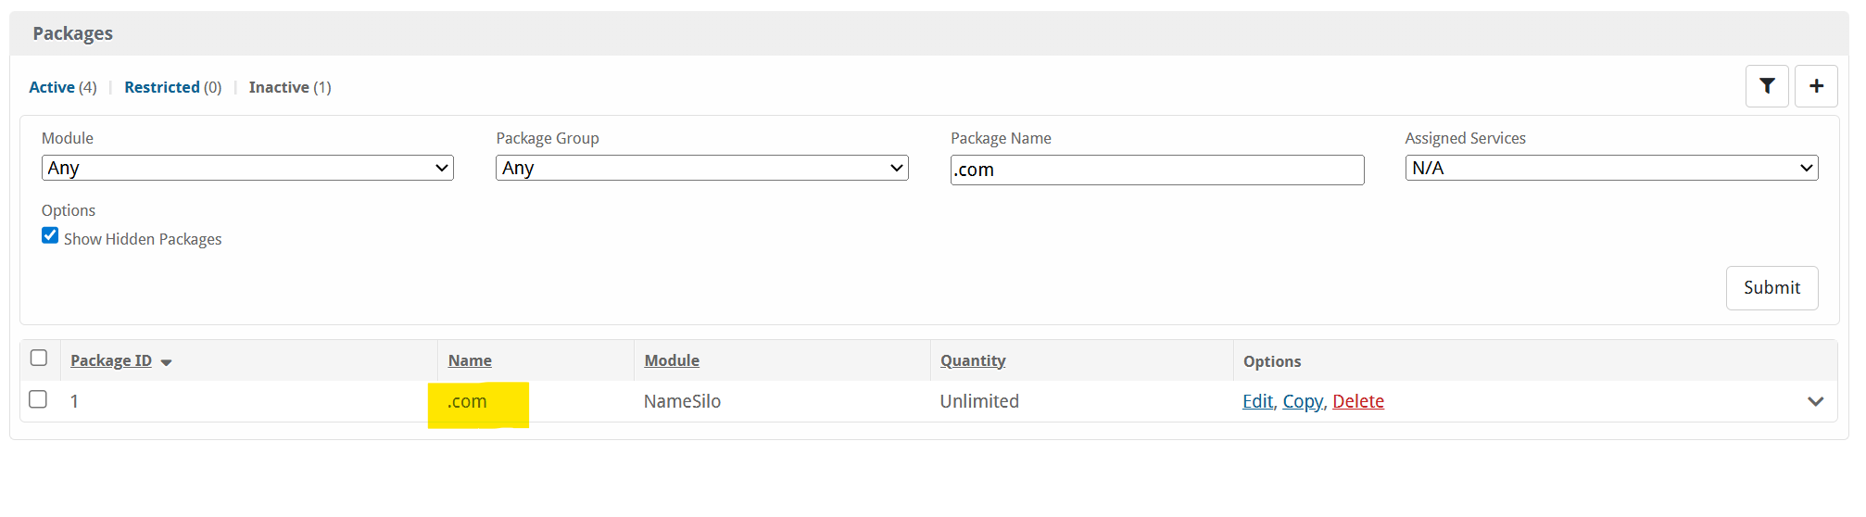Expand the .com package row chevron
1866x517 pixels.
[1815, 401]
